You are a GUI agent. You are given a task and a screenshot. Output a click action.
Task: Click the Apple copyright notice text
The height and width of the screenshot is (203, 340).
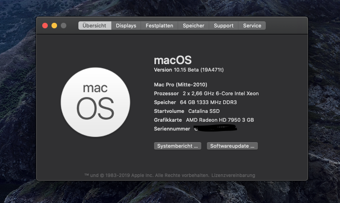[147, 175]
